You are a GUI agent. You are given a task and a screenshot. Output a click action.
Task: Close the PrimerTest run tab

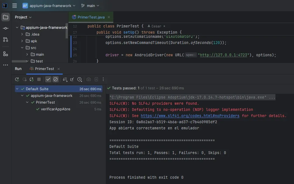(59, 69)
